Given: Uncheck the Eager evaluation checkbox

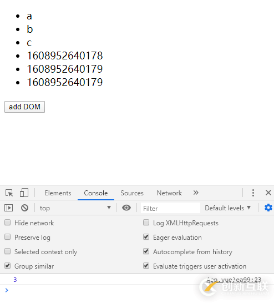Looking at the screenshot, I should [146, 237].
